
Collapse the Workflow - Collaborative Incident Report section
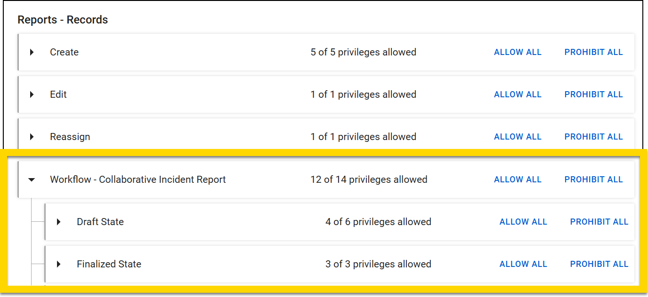tap(32, 179)
